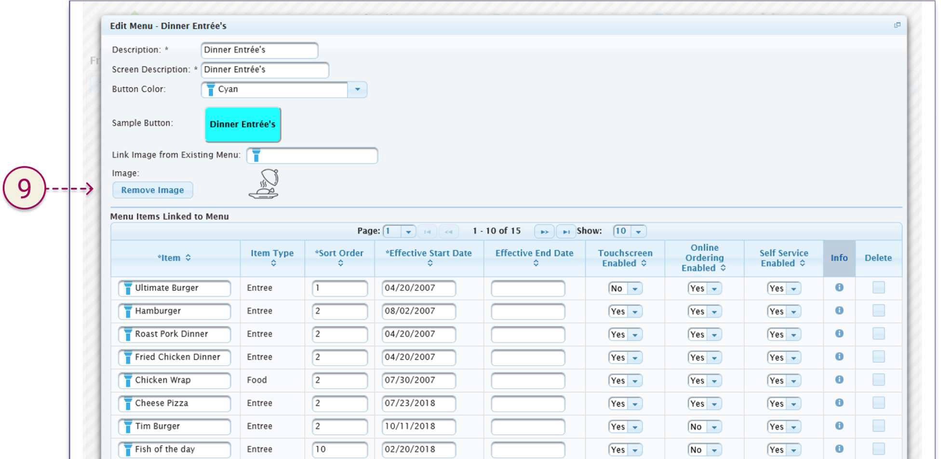Click the Screen Description text field

[265, 70]
